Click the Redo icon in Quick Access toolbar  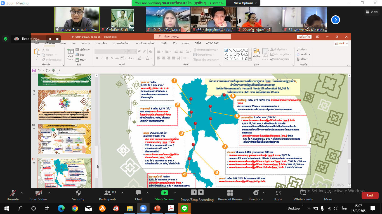pyautogui.click(x=48, y=70)
